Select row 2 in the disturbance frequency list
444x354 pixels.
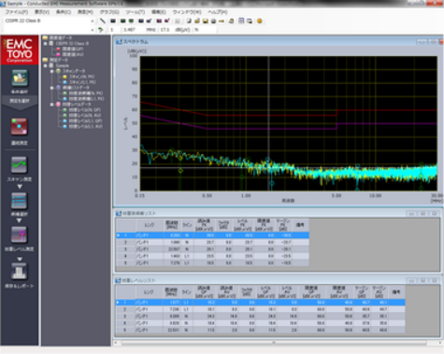213,242
